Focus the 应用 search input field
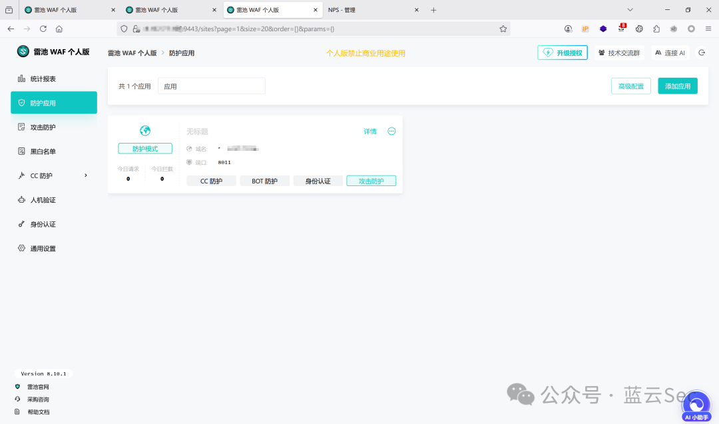719x424 pixels. click(212, 86)
